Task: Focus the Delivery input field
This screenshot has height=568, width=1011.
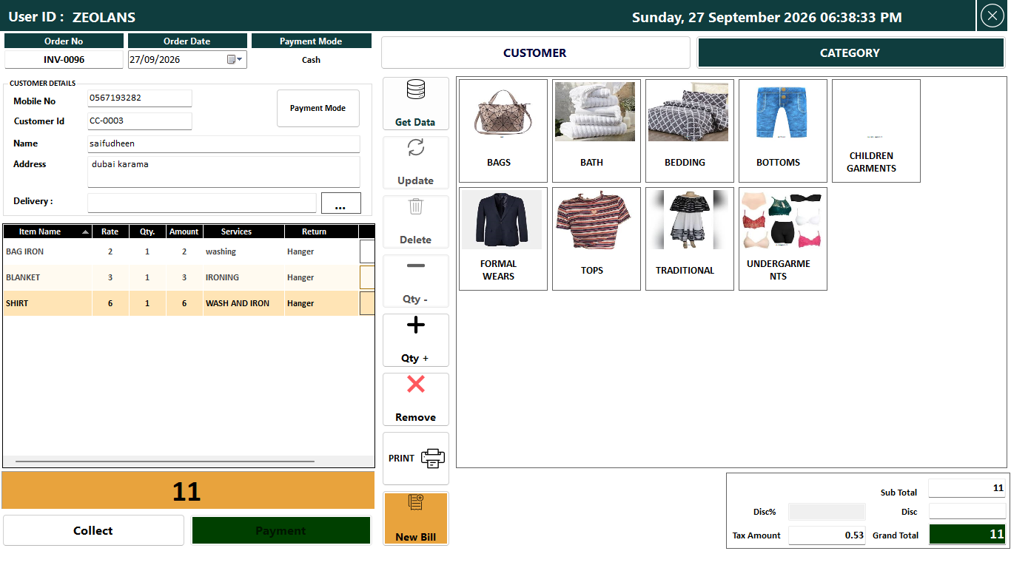Action: 202,203
